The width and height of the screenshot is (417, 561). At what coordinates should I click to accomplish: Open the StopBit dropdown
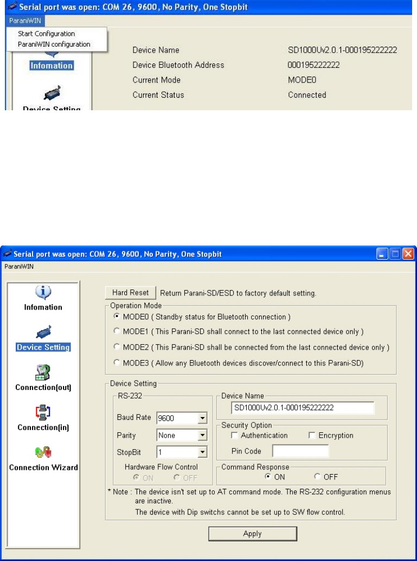[203, 452]
